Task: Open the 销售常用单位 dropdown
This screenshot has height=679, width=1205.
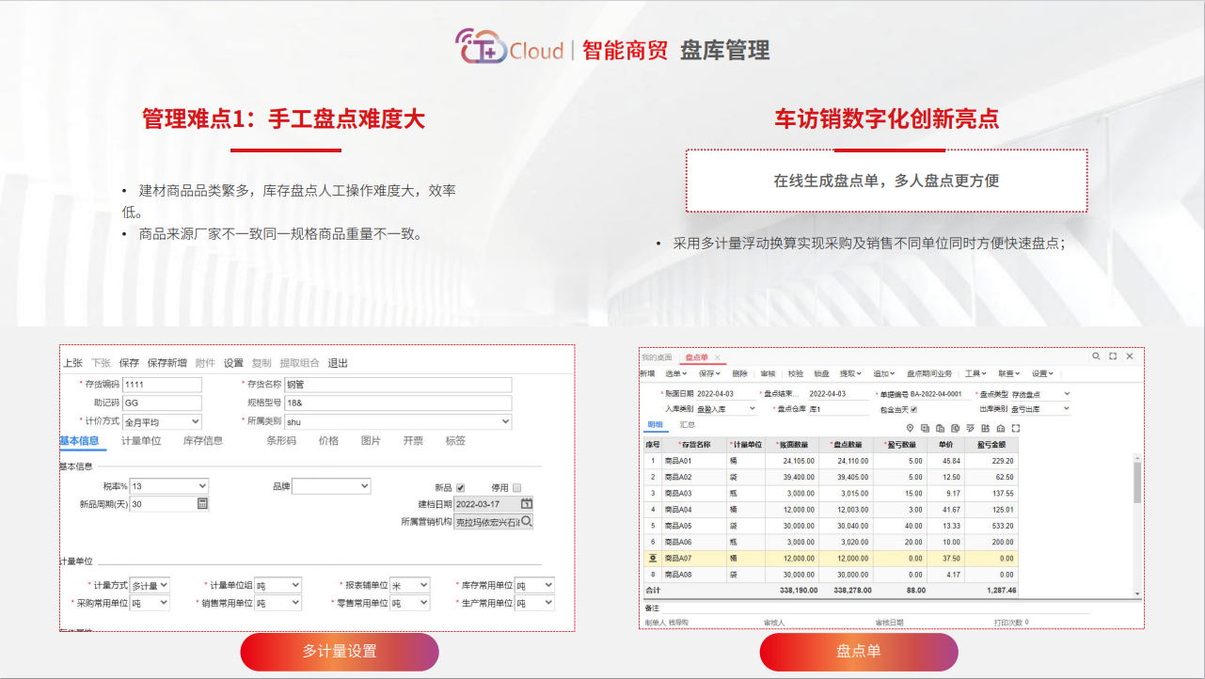Action: [x=277, y=603]
